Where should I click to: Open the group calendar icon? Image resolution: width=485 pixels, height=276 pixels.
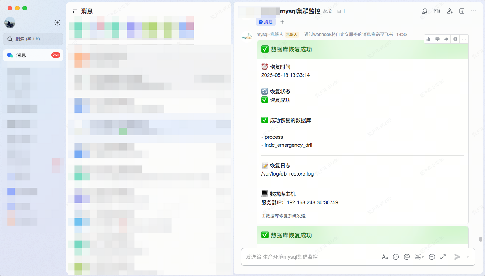461,11
